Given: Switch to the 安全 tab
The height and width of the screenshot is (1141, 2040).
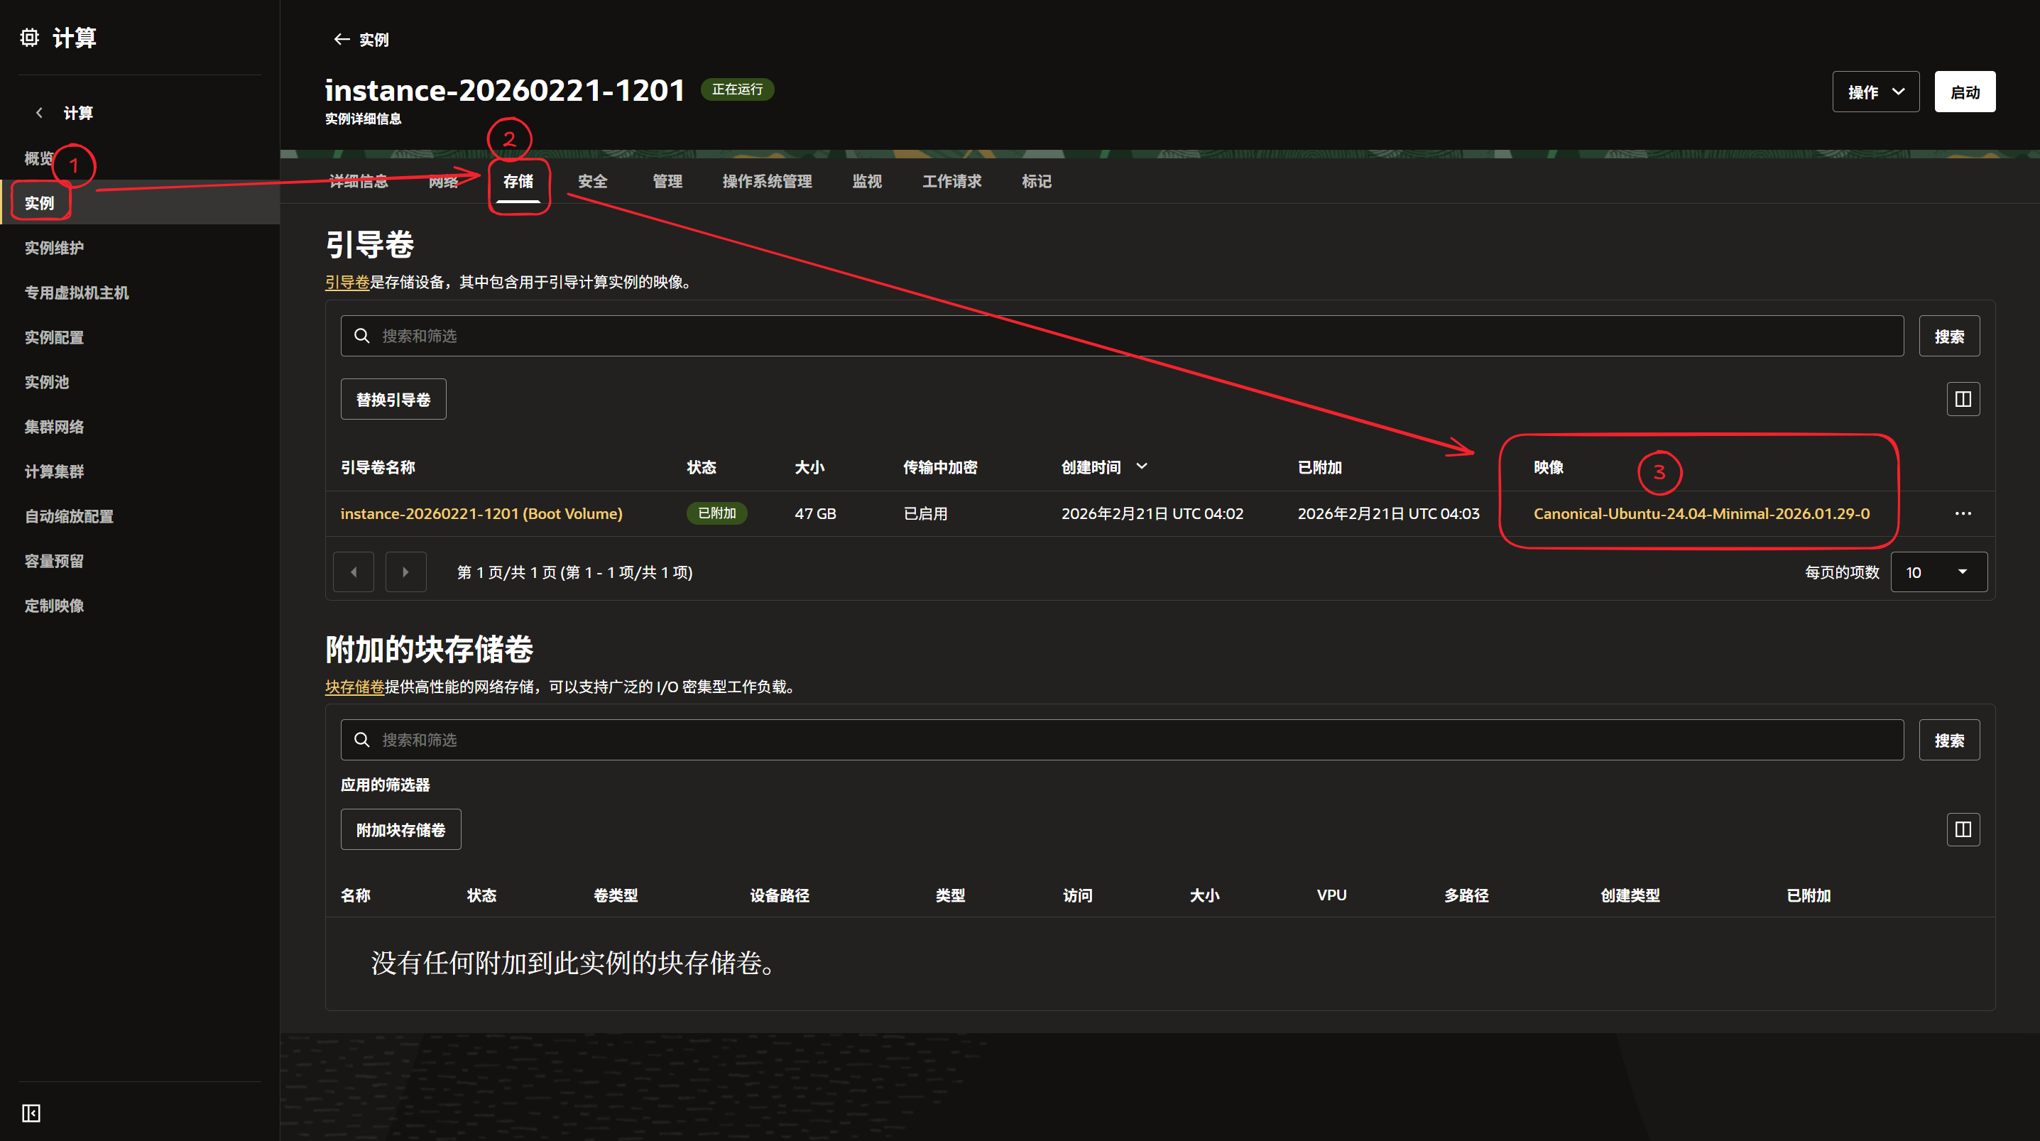Looking at the screenshot, I should click(592, 182).
